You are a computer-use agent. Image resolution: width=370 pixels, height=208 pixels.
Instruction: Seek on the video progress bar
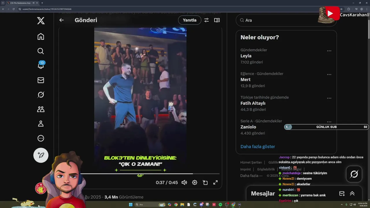tap(150, 174)
